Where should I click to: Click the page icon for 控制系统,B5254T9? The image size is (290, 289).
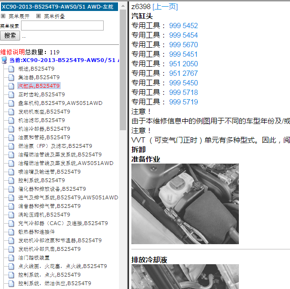click(x=11, y=181)
